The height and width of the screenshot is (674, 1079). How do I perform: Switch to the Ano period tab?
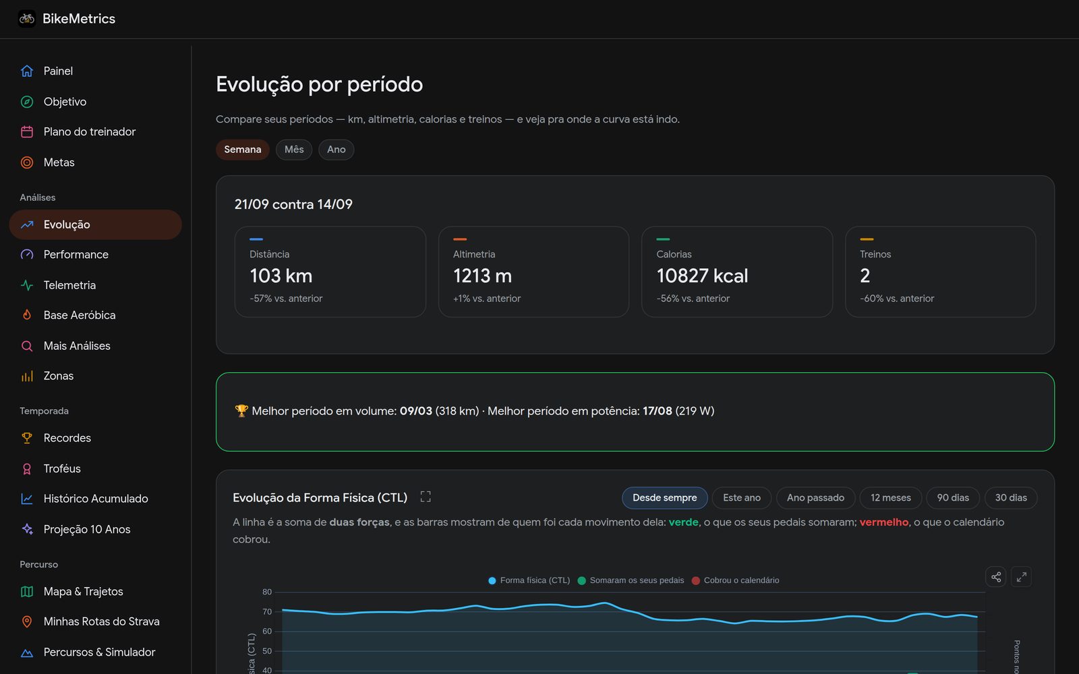[x=337, y=150]
